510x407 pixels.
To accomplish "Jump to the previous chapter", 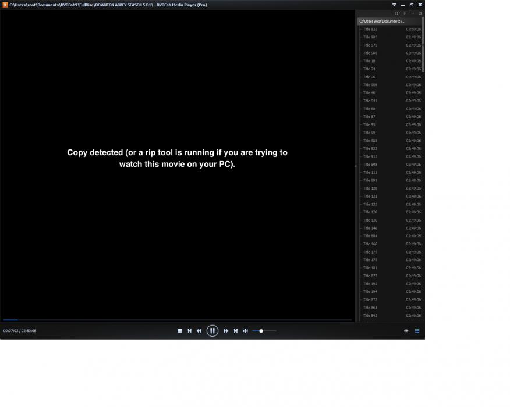I will pyautogui.click(x=190, y=331).
